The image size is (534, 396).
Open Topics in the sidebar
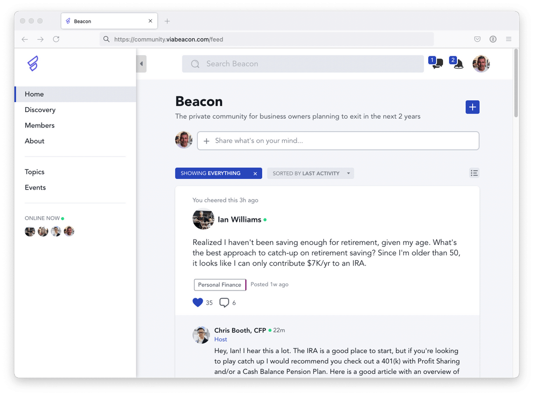point(35,172)
